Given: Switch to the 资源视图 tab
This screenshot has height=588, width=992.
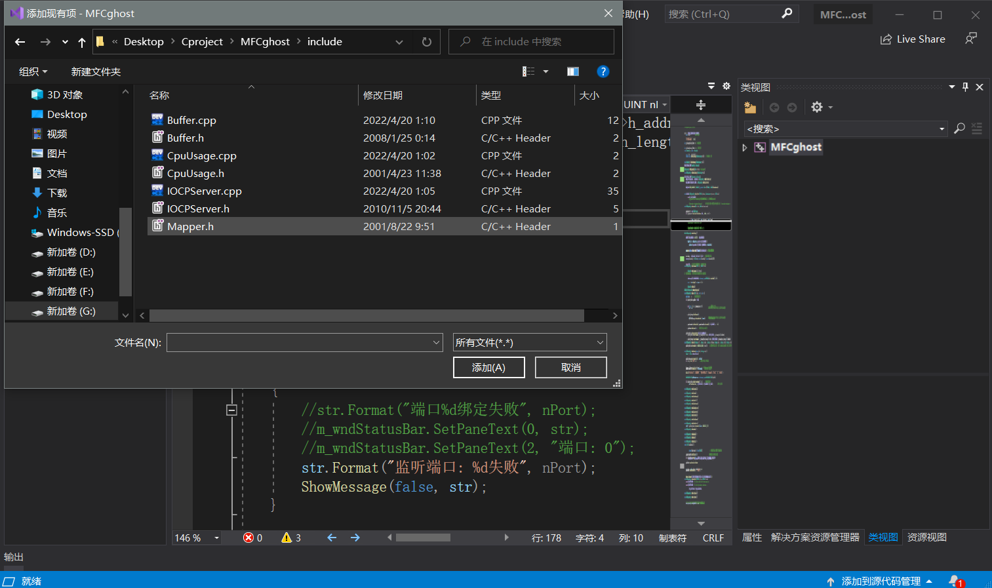Looking at the screenshot, I should 926,537.
